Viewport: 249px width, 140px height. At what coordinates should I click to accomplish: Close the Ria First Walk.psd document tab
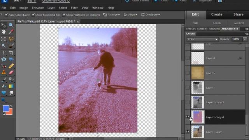tap(78, 22)
